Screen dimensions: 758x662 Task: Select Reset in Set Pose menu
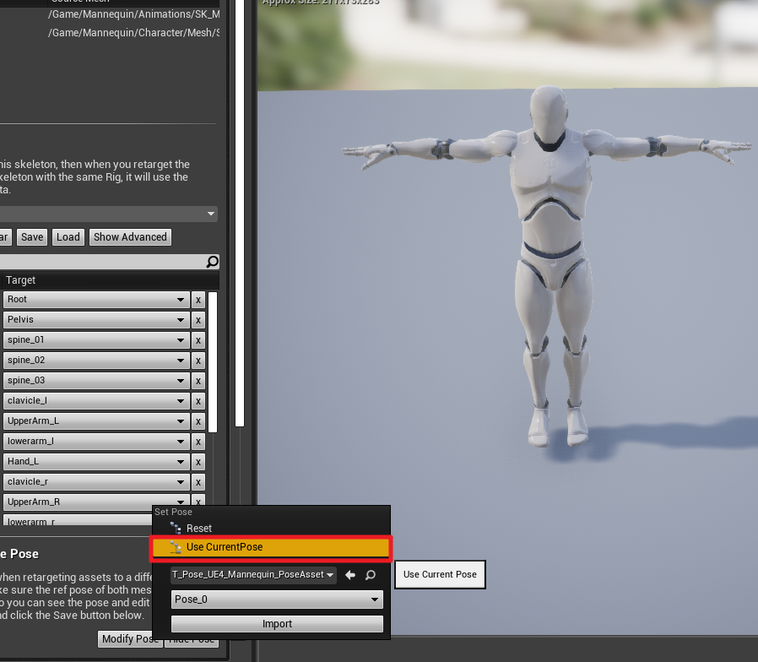(271, 529)
